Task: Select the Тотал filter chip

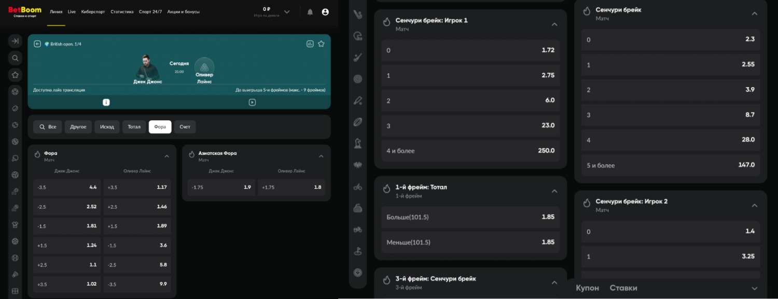Action: (134, 127)
